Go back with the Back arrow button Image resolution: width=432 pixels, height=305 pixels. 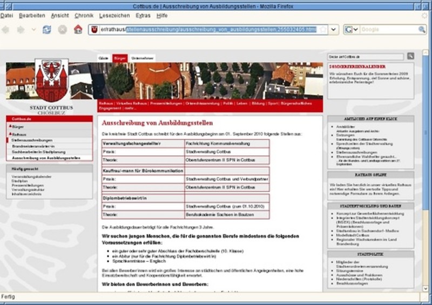pos(6,29)
